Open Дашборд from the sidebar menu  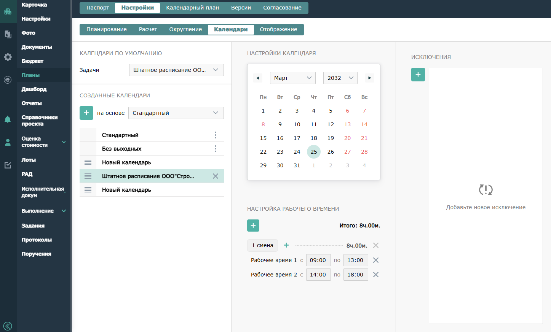(34, 89)
